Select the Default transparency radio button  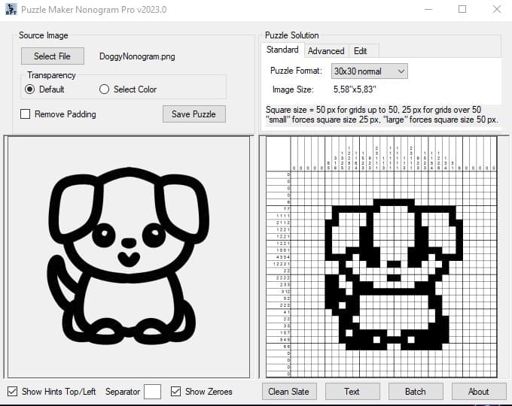tap(30, 89)
